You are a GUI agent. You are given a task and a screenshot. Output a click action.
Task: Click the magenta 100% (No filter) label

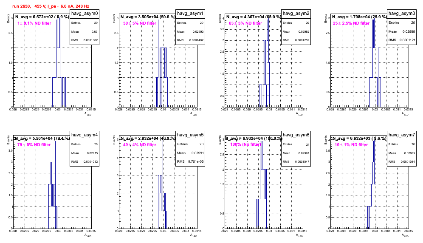pos(246,144)
